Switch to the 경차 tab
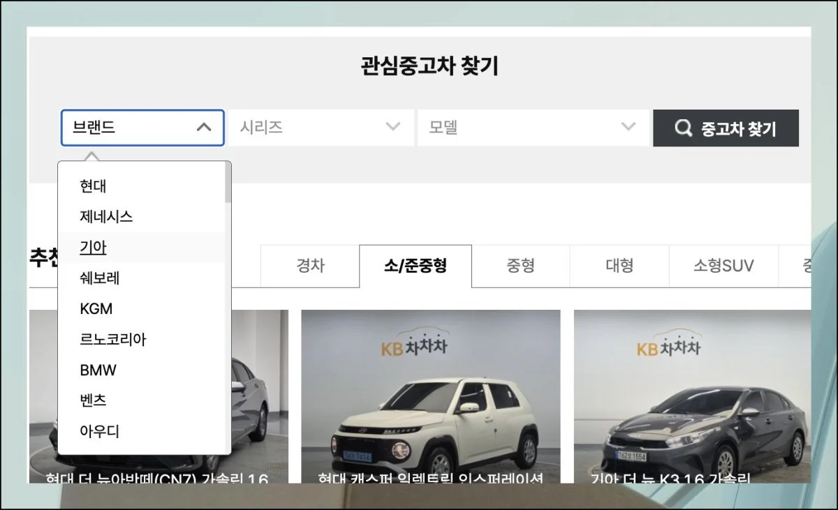Viewport: 838px width, 510px height. pyautogui.click(x=310, y=266)
